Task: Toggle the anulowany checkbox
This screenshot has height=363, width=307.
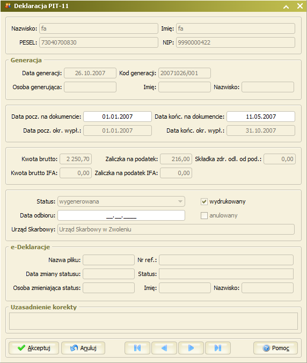Action: tap(204, 215)
